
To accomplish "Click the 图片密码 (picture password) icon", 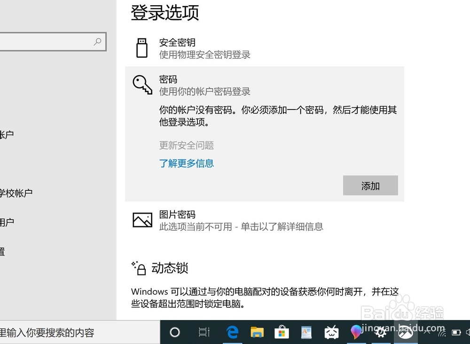I will (x=142, y=220).
